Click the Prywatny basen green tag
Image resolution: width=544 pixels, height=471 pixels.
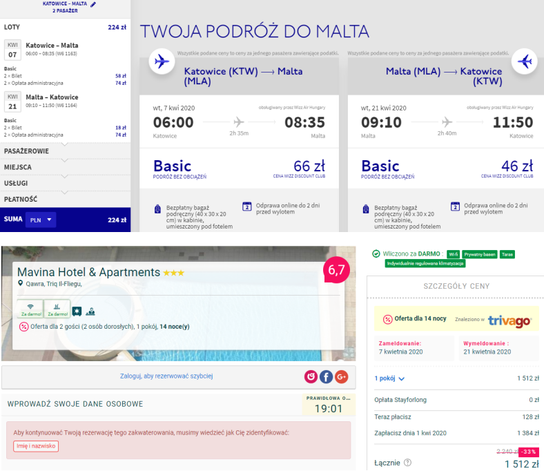[480, 254]
